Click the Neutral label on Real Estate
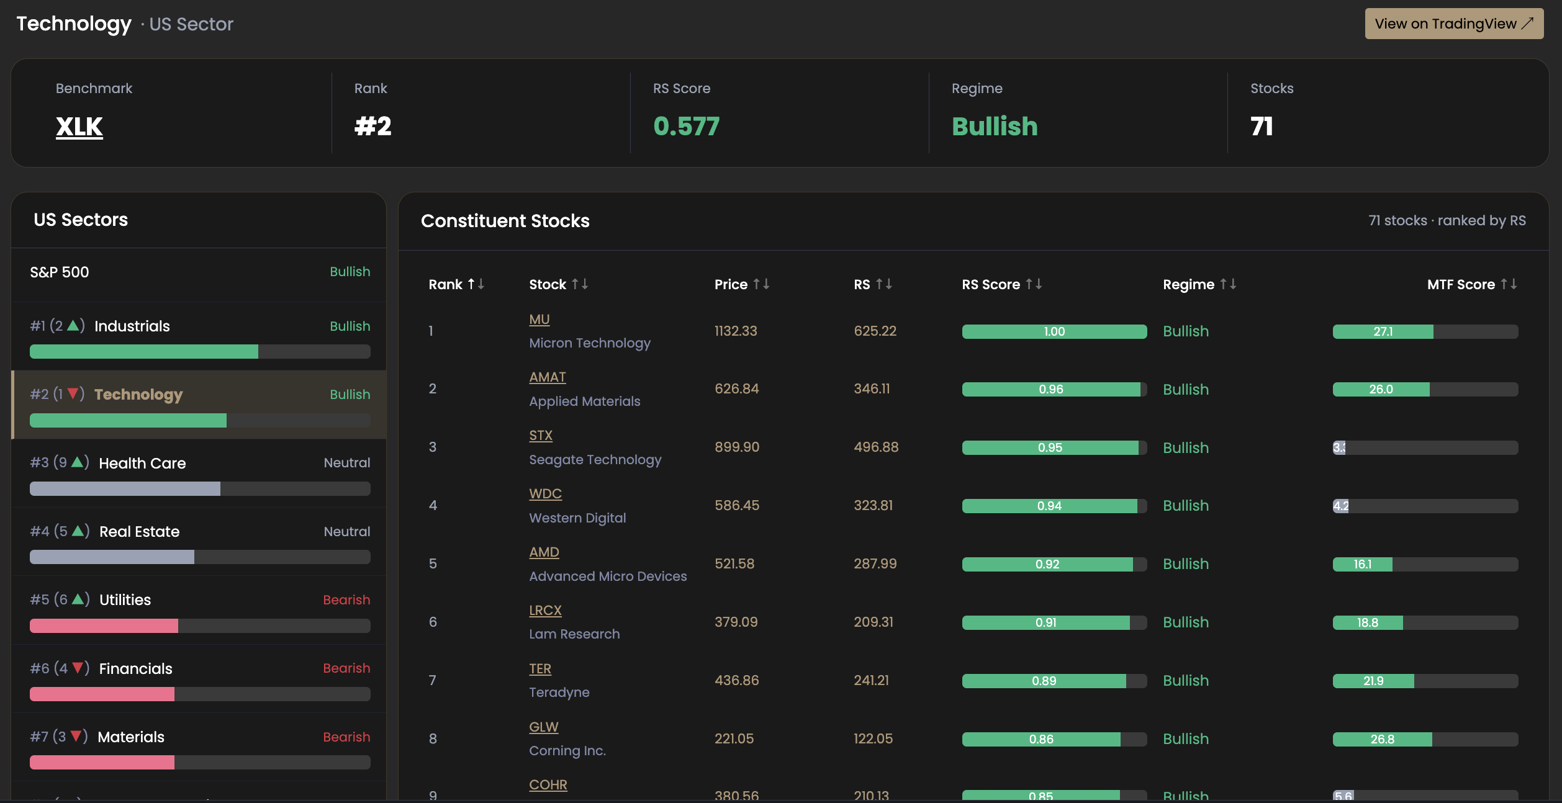The height and width of the screenshot is (803, 1562). (x=347, y=531)
